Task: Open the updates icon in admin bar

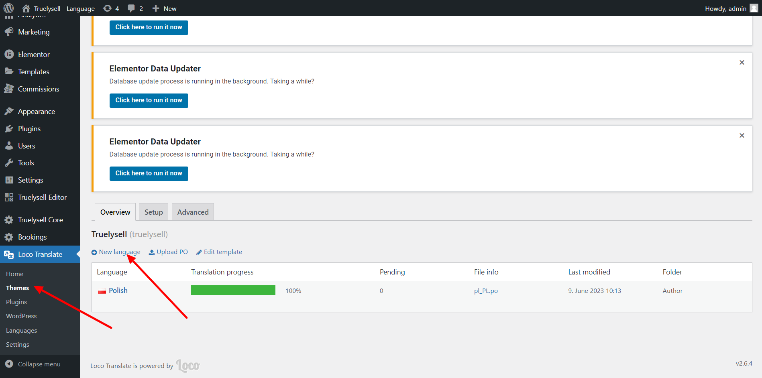Action: click(107, 8)
